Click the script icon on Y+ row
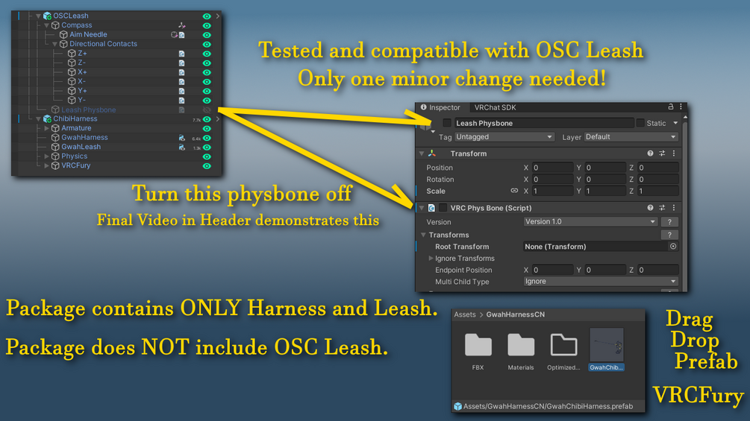 (182, 91)
